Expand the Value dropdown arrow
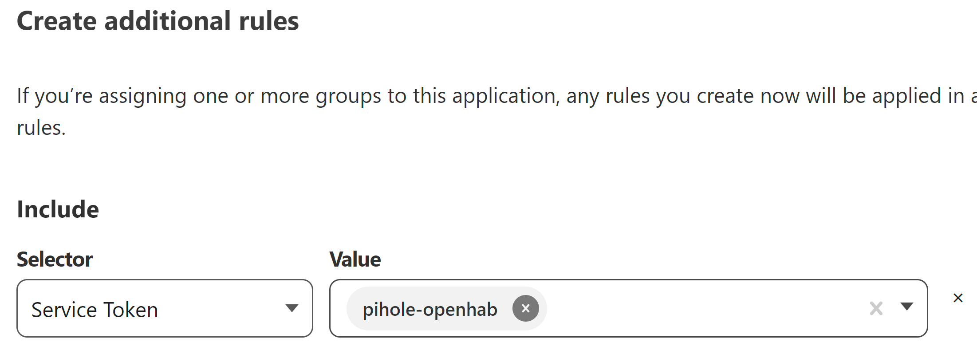The height and width of the screenshot is (346, 977). pyautogui.click(x=907, y=307)
